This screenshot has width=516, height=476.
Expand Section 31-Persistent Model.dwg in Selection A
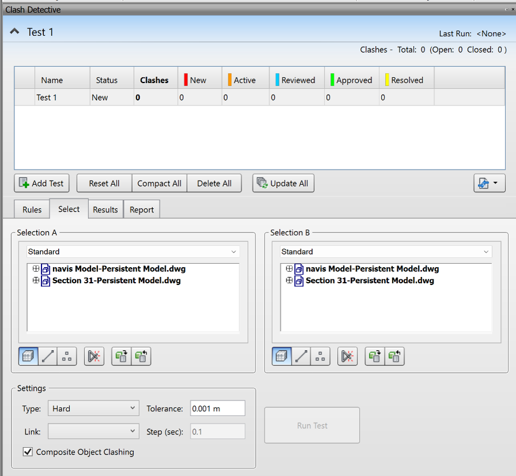36,280
